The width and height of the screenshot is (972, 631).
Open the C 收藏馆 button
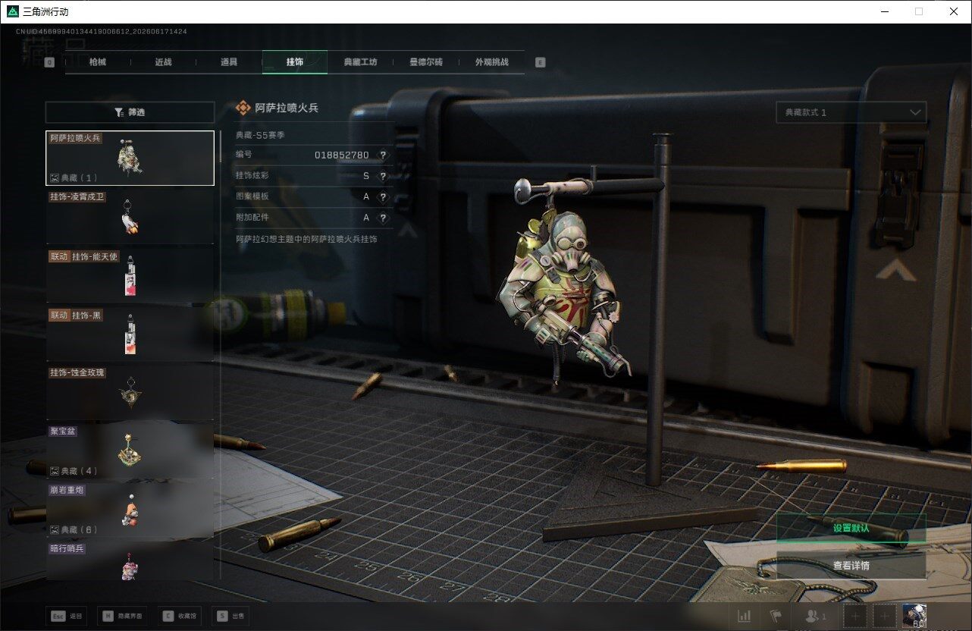(180, 616)
